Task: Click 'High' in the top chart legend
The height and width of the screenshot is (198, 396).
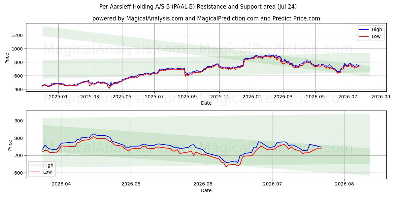Action: click(377, 29)
